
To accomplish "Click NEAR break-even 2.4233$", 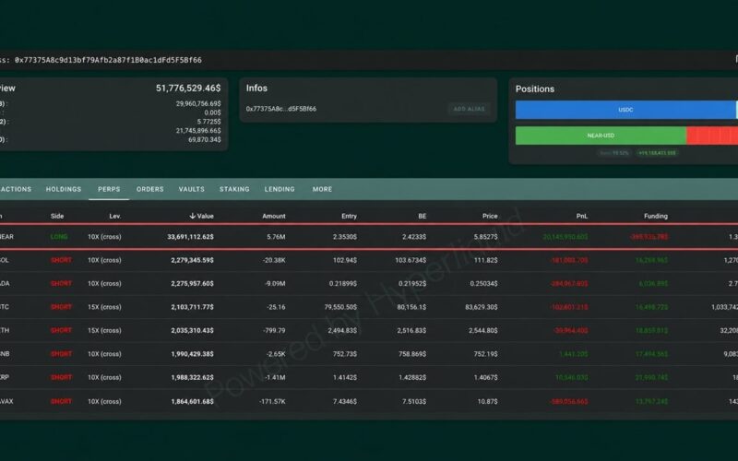I will coord(414,237).
